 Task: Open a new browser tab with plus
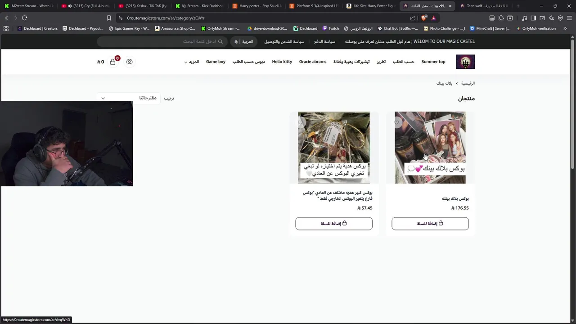click(518, 6)
